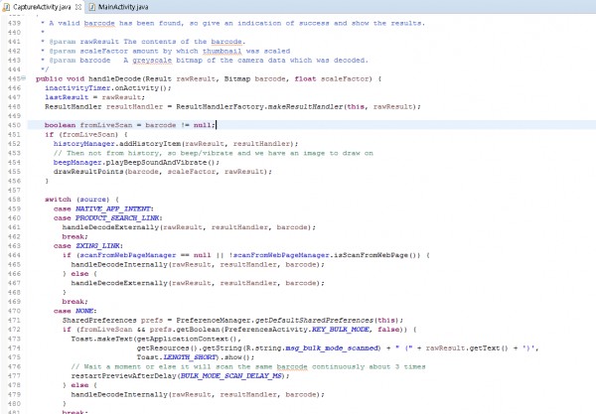596x414 pixels.
Task: Click drawResultPoints call on line 455
Action: 88,172
